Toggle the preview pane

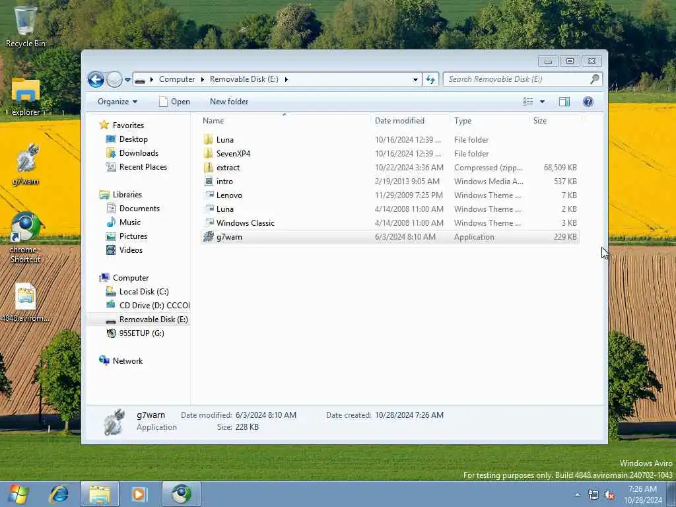(564, 102)
